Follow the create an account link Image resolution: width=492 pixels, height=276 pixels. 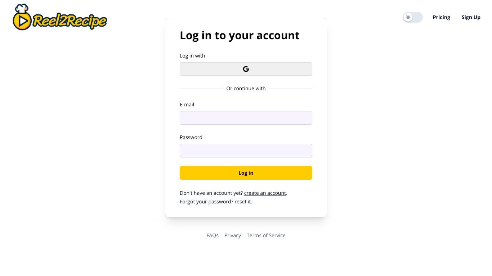point(265,193)
